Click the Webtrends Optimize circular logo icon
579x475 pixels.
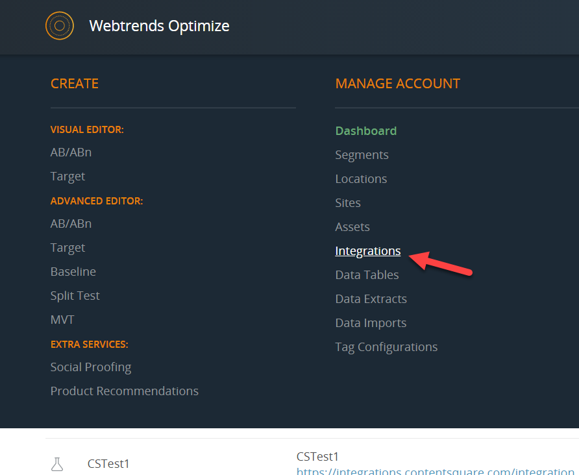[60, 25]
